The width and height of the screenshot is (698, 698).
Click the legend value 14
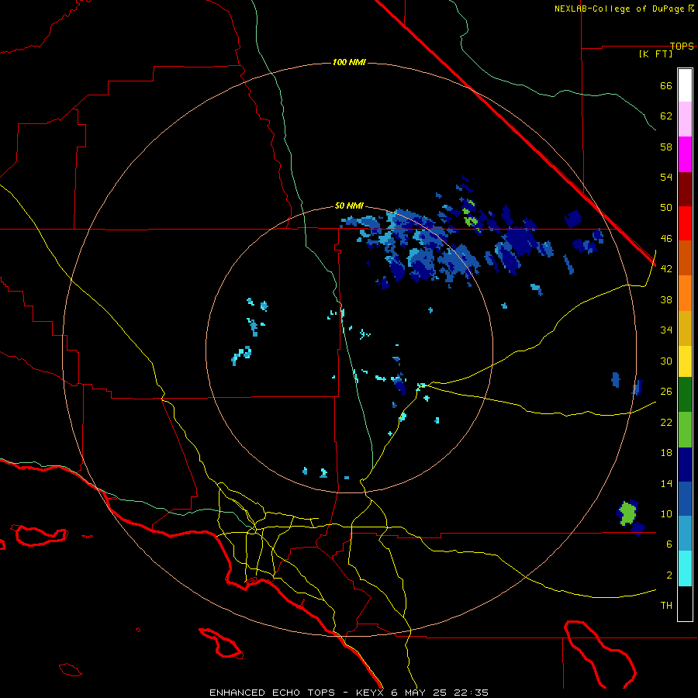click(666, 483)
